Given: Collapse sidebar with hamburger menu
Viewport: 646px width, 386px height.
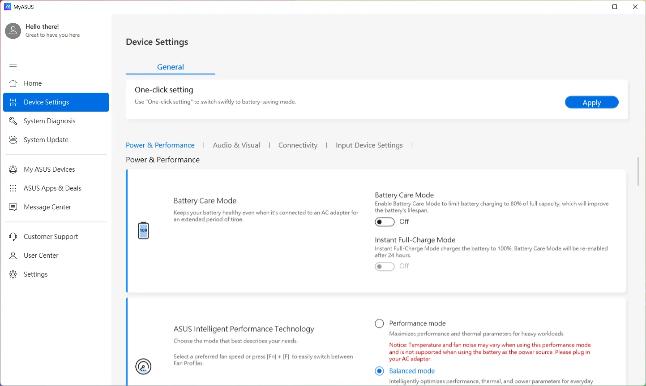Looking at the screenshot, I should 13,65.
